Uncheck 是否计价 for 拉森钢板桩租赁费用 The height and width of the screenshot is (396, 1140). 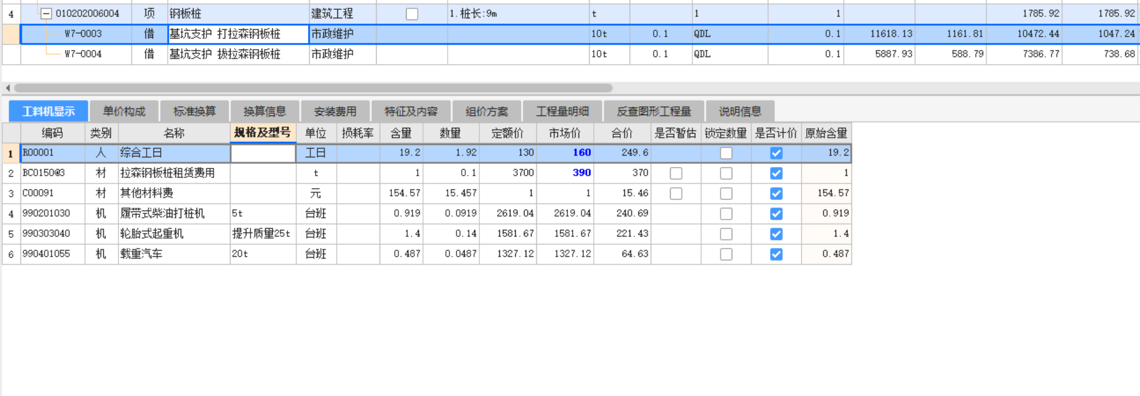tap(776, 173)
